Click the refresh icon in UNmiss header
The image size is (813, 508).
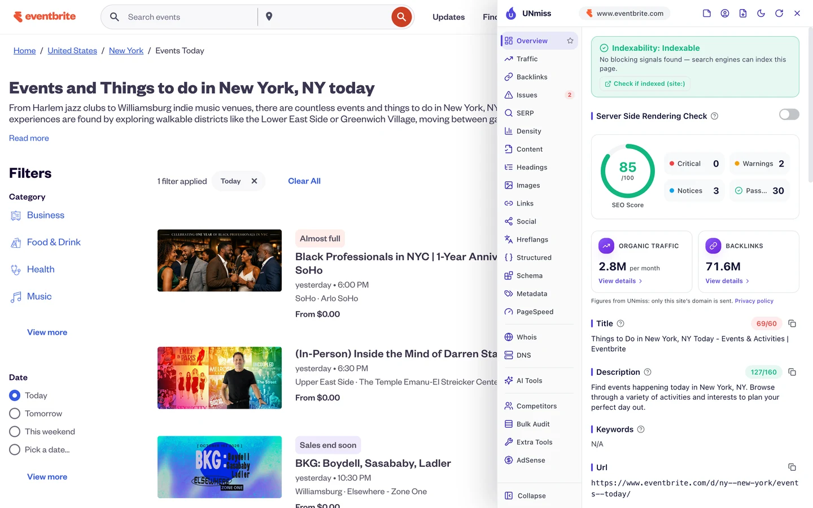779,13
